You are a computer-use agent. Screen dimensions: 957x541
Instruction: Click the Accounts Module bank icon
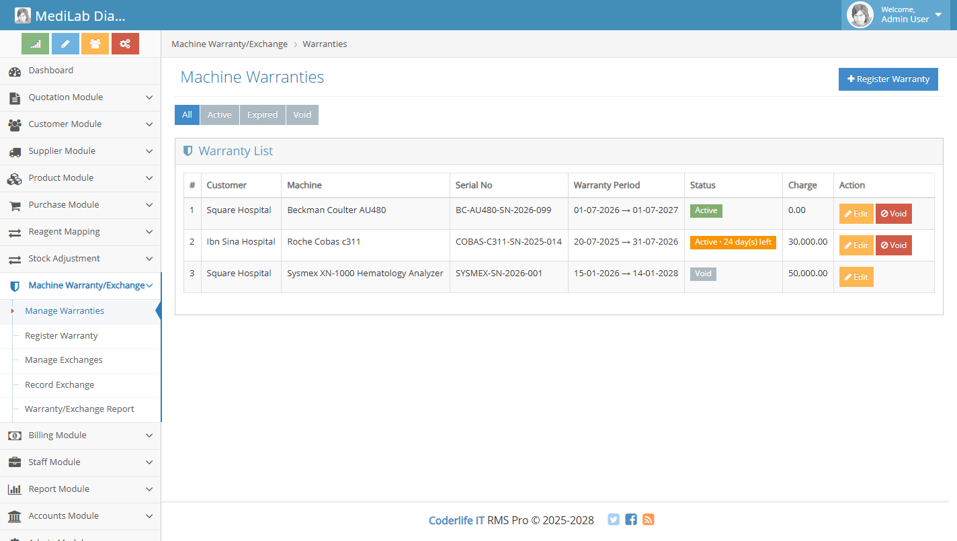(x=15, y=516)
